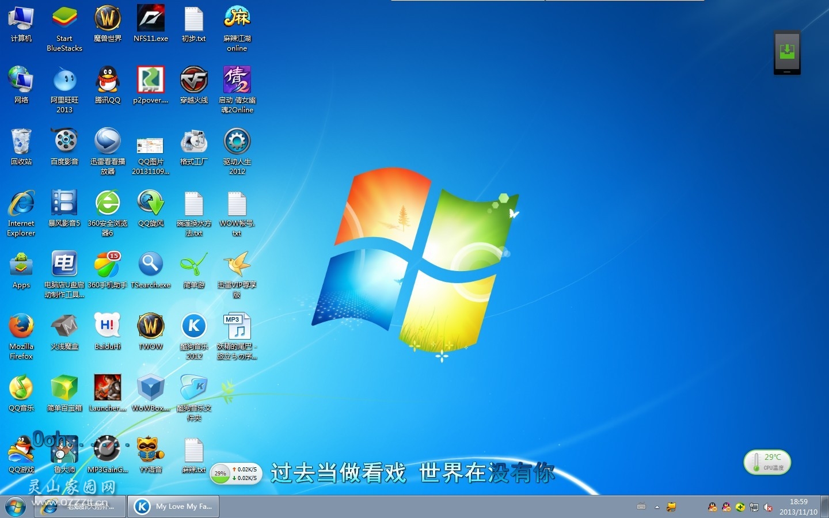829x518 pixels.
Task: Select QQ音乐 desktop icon
Action: tap(21, 394)
